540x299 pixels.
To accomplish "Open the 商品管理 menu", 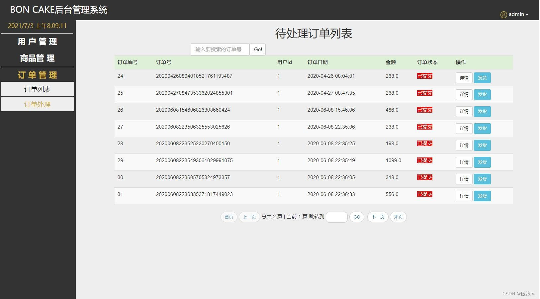I will point(38,58).
